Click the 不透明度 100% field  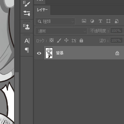(x=116, y=31)
